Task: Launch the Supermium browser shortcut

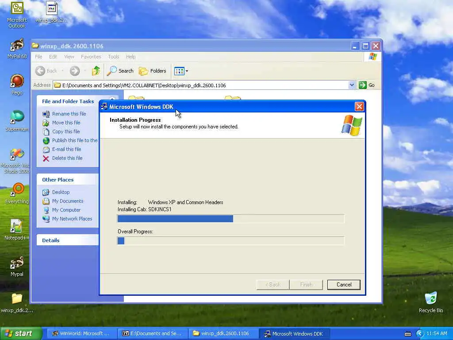Action: pos(17,121)
